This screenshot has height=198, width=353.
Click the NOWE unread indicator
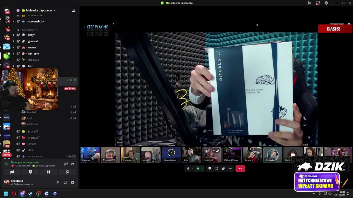click(x=7, y=155)
